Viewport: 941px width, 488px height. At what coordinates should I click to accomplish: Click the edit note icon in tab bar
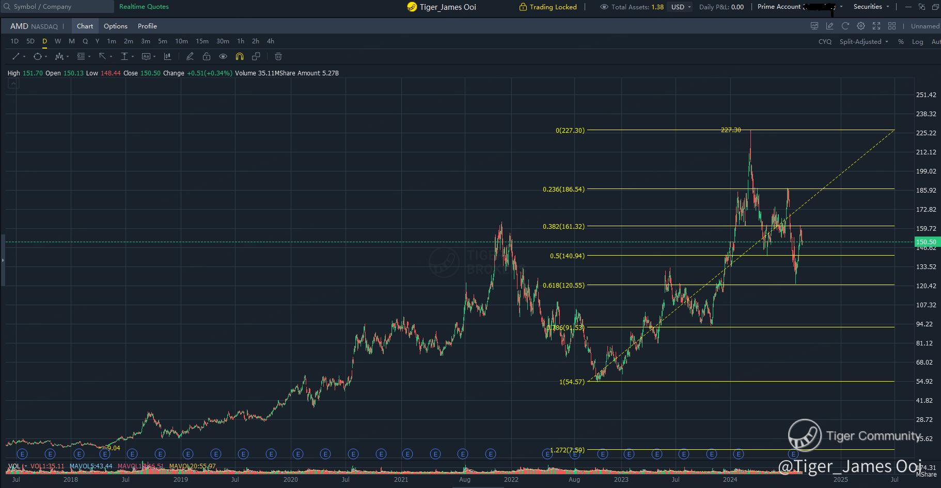830,26
